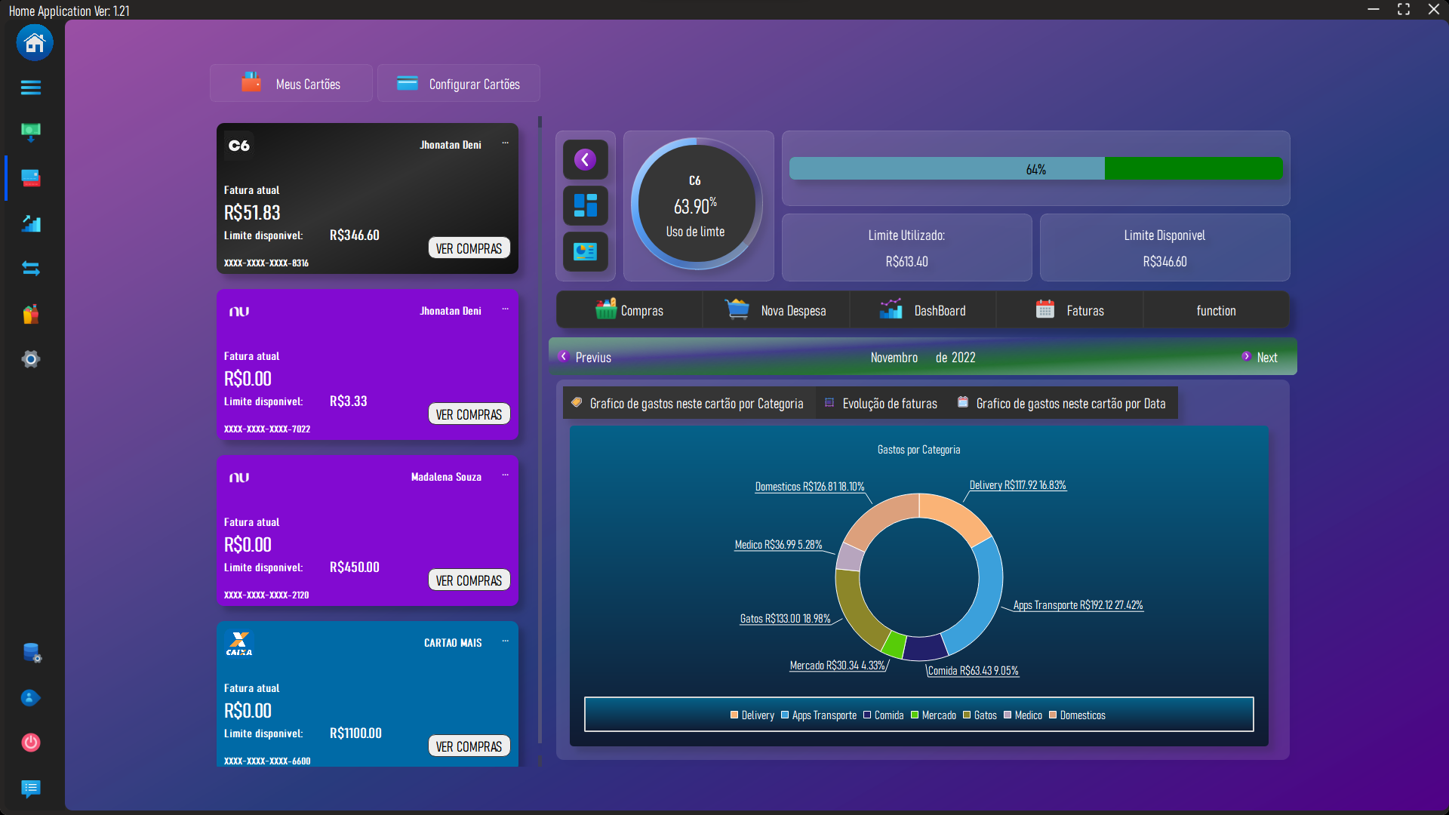Toggle Delivery legend entry in chart
The height and width of the screenshot is (815, 1449).
pos(752,715)
